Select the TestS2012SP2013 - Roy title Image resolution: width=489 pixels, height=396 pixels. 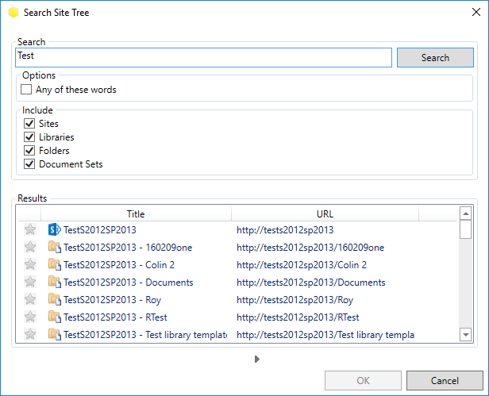click(x=112, y=300)
